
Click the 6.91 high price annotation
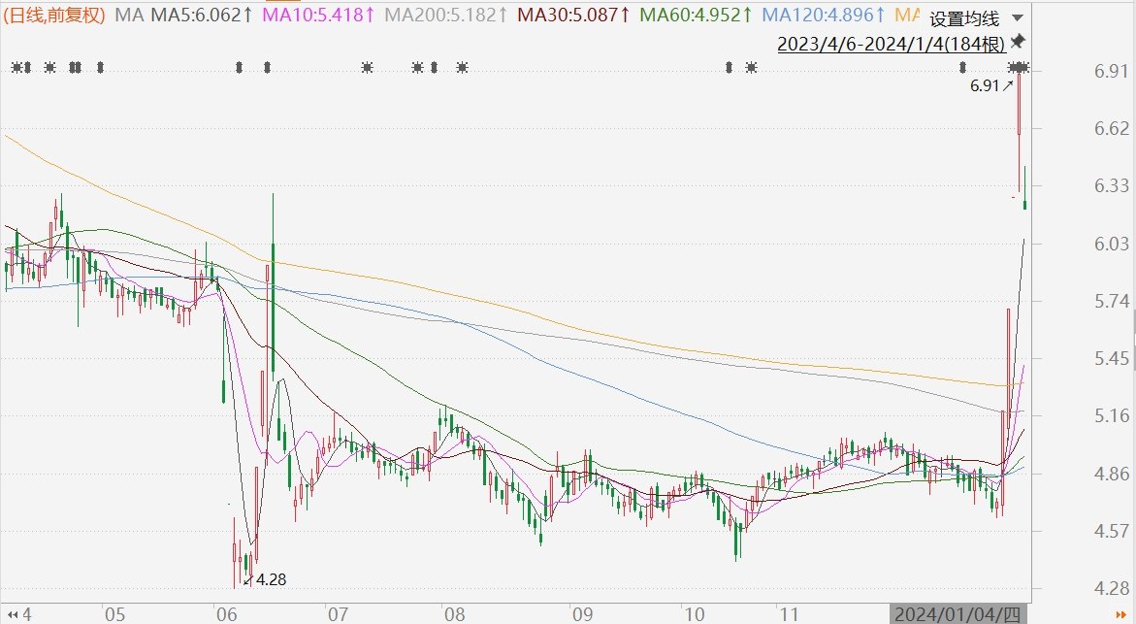pos(991,85)
